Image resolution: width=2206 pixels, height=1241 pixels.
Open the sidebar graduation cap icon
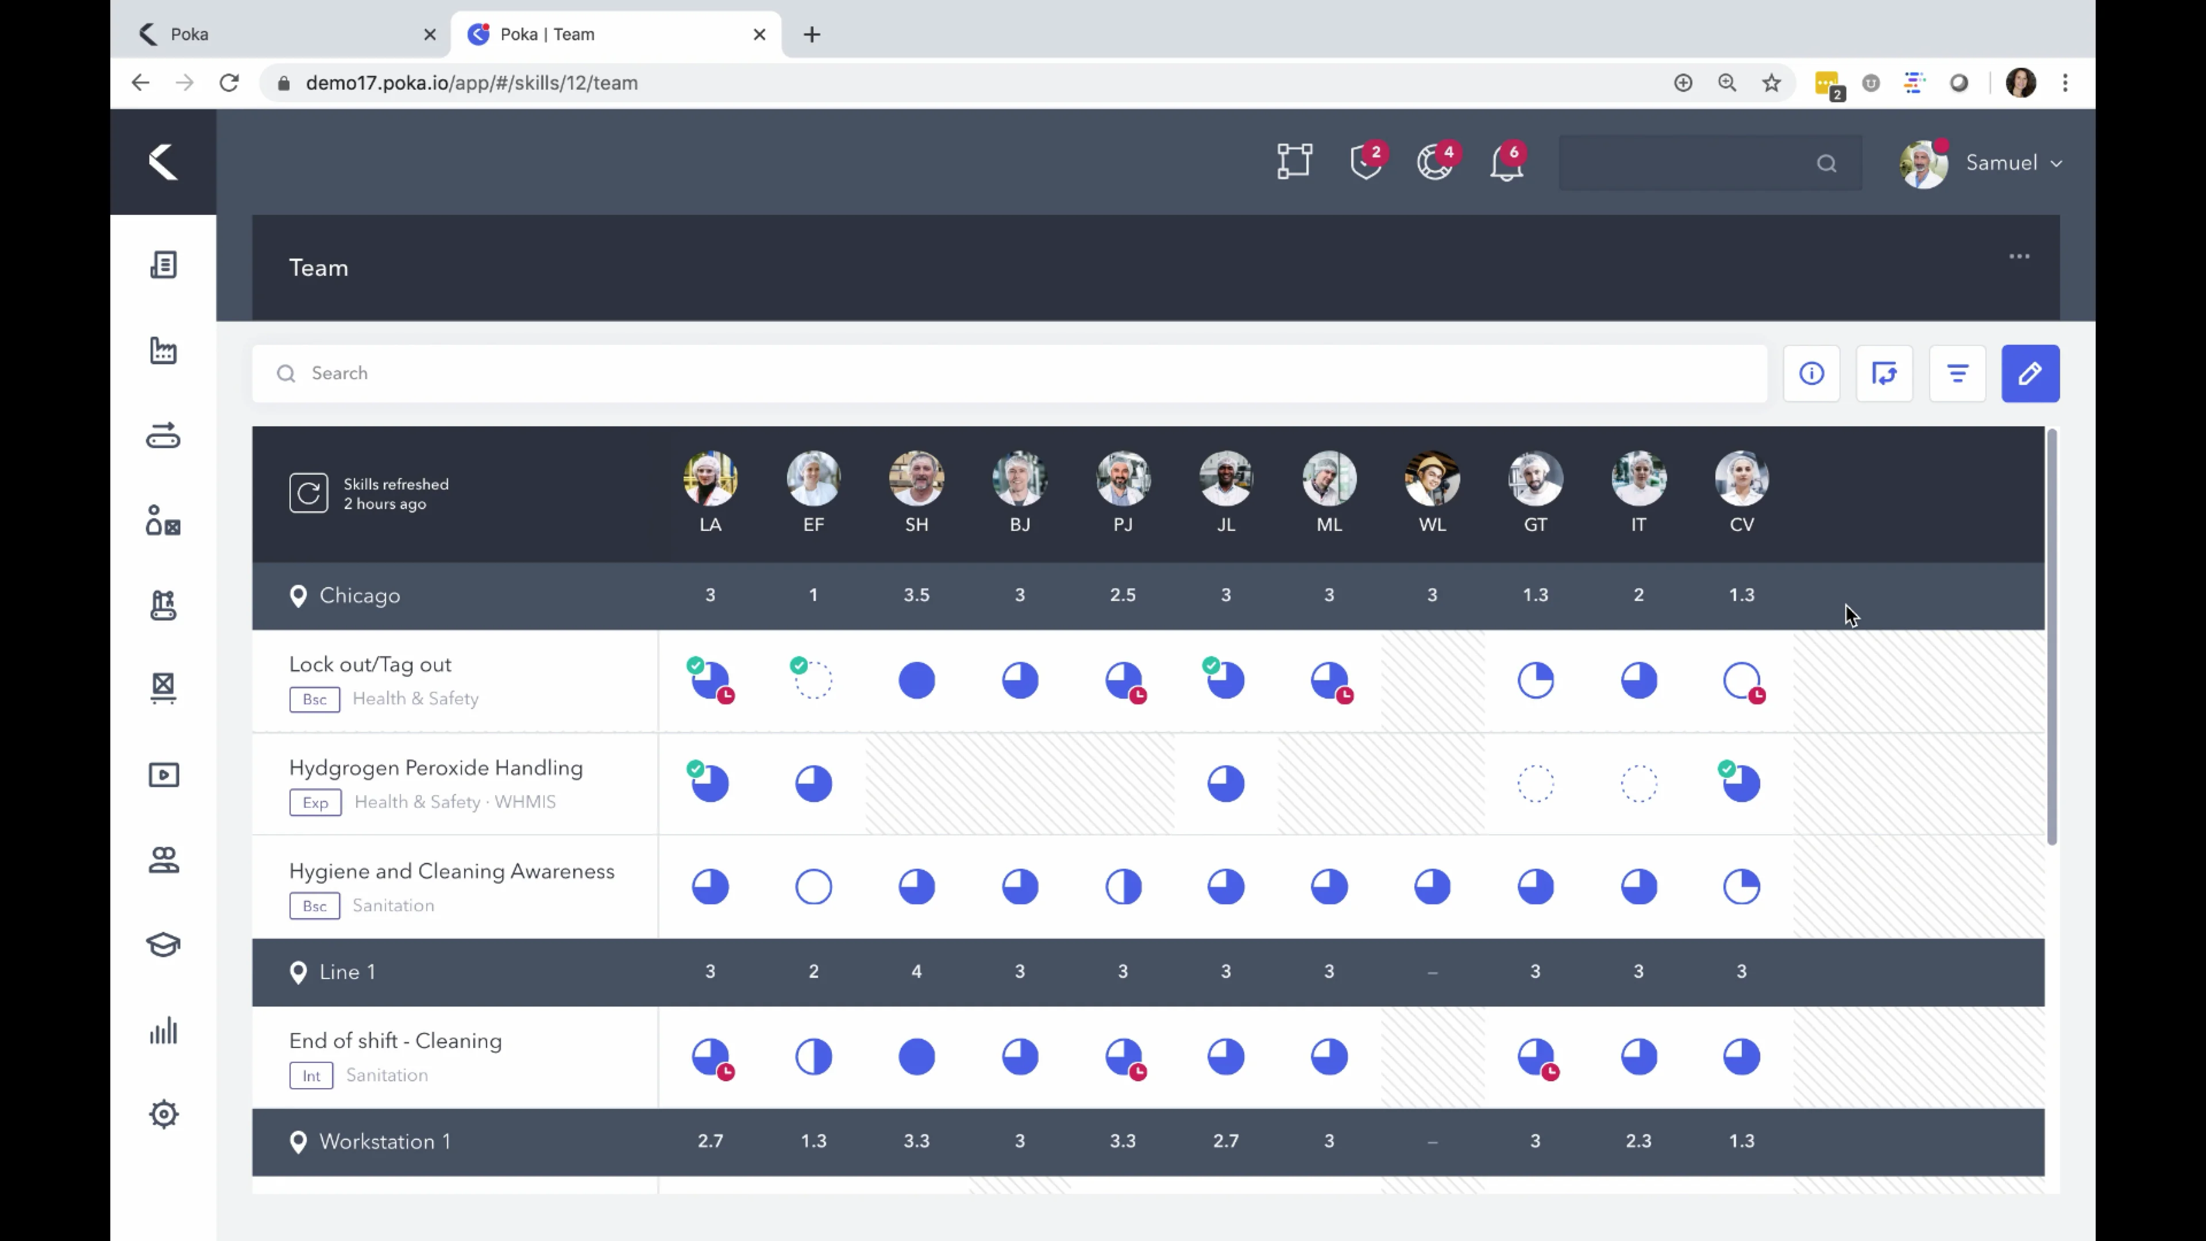coord(163,945)
